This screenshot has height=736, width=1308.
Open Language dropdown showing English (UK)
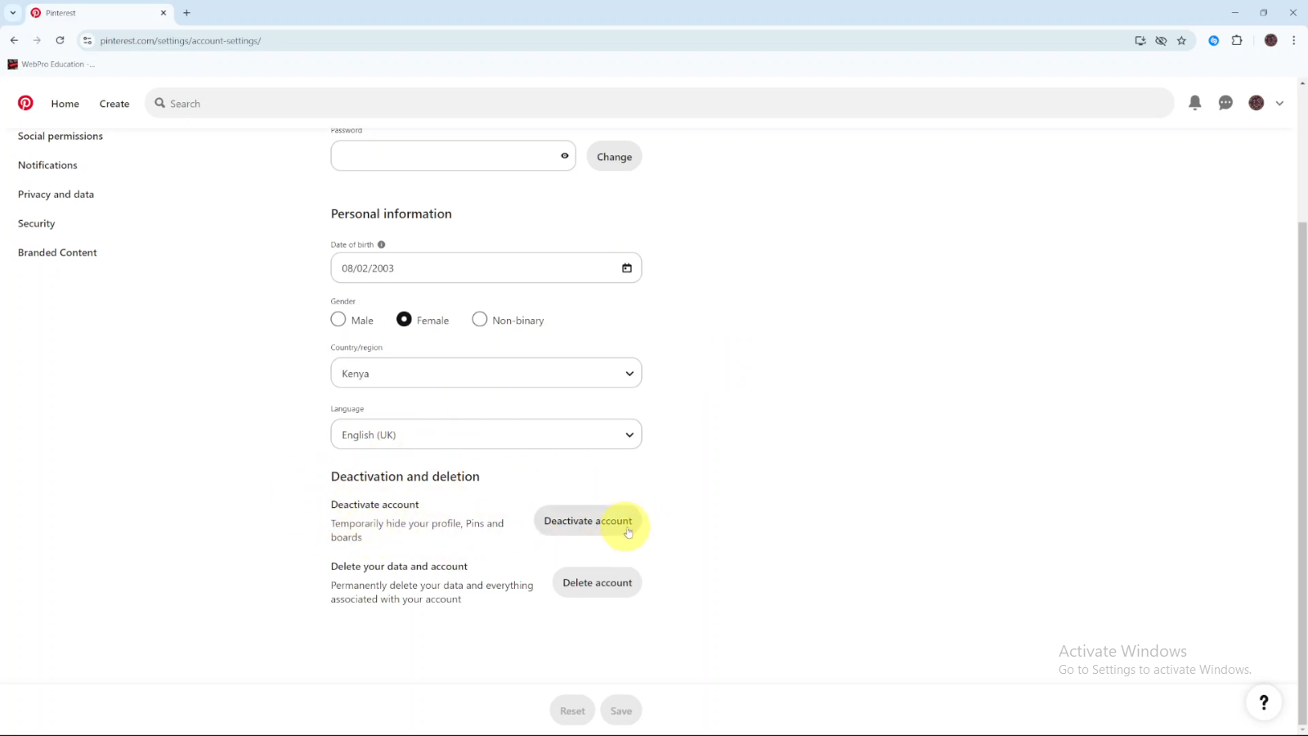coord(486,434)
